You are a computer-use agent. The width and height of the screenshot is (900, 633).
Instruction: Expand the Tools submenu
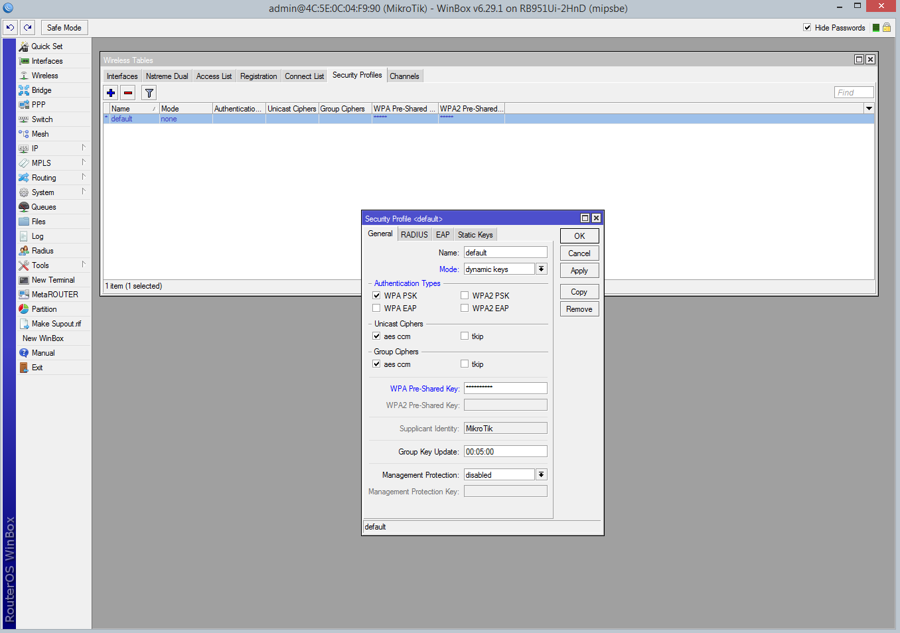(84, 265)
